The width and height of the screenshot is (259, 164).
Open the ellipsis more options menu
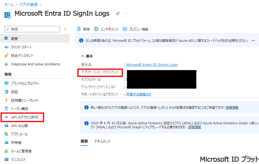(126, 13)
